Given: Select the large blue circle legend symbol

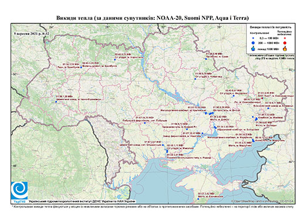Looking at the screenshot, I should pos(253,43).
